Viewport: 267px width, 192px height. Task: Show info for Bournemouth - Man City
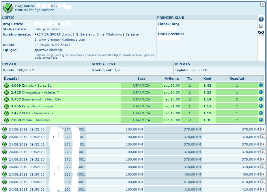(261, 99)
